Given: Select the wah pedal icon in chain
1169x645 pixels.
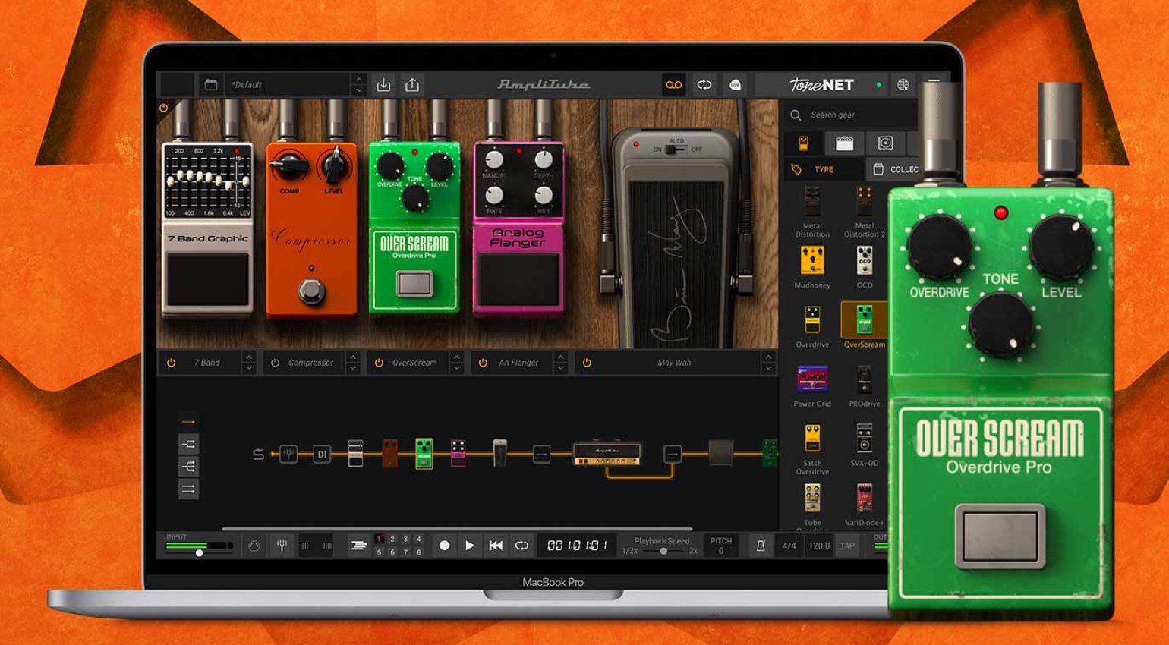Looking at the screenshot, I should 499,453.
